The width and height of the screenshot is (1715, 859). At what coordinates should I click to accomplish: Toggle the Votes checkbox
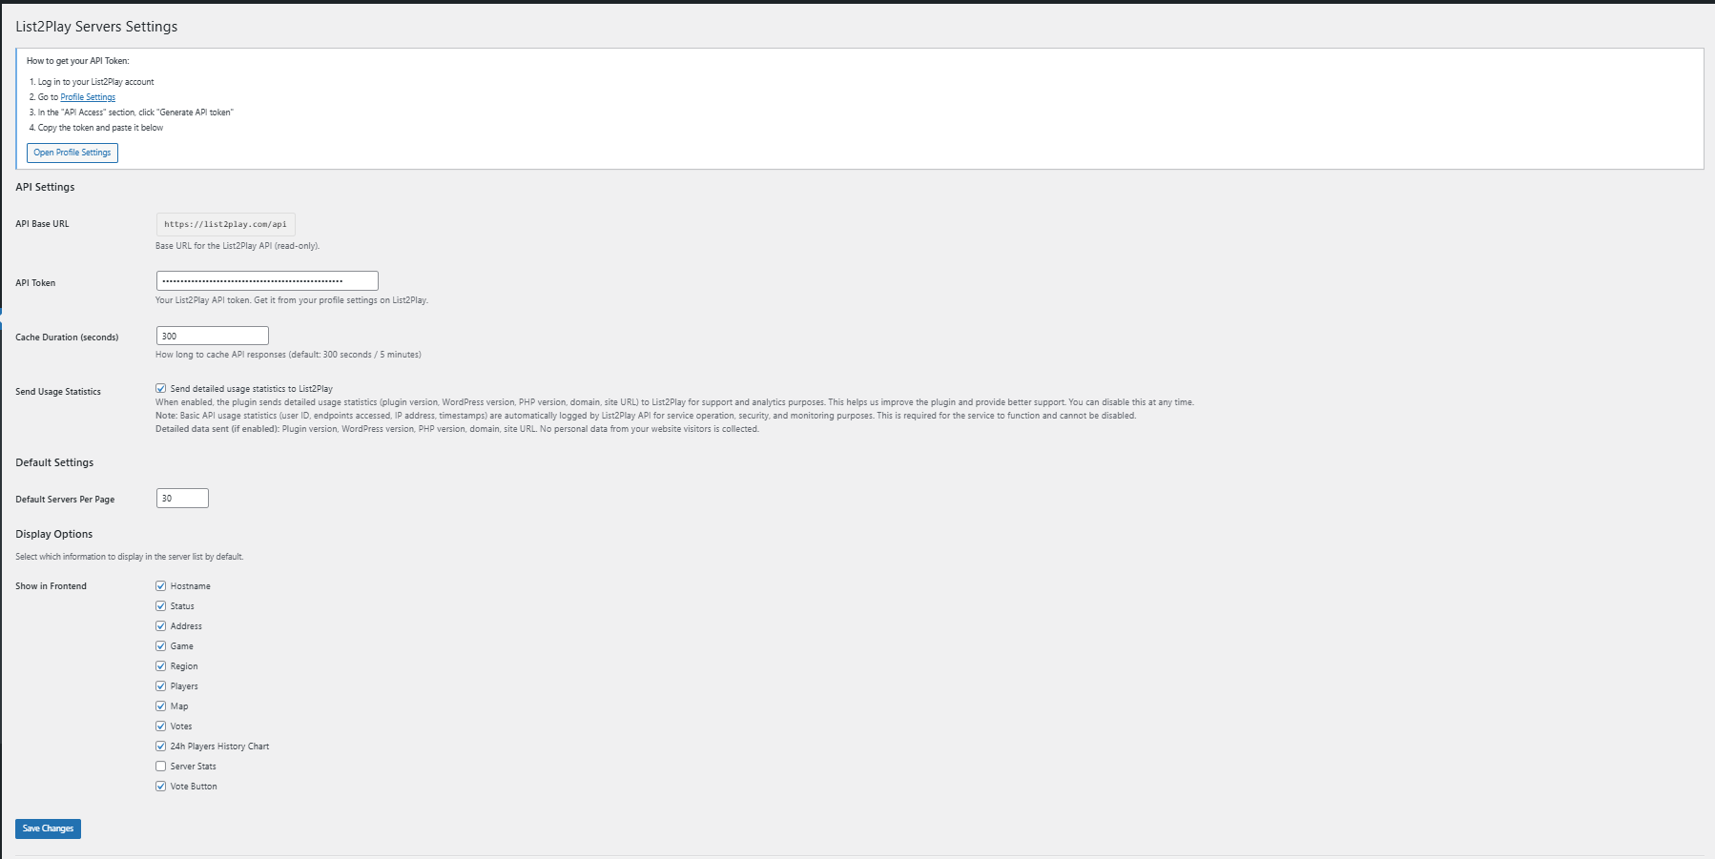[x=161, y=726]
